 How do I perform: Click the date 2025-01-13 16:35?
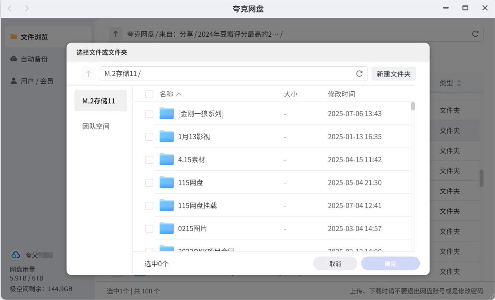click(x=354, y=137)
